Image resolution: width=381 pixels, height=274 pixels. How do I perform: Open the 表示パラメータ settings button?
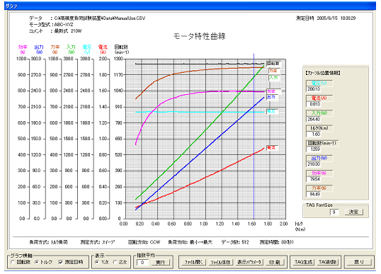(249, 262)
